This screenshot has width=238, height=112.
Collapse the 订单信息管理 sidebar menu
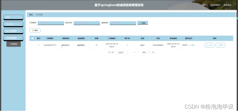[13, 38]
